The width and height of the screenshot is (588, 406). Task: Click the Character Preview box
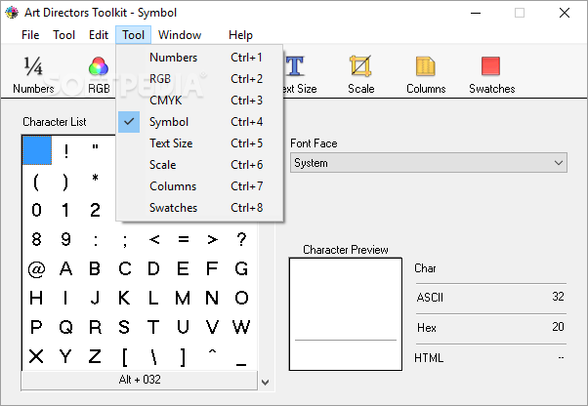click(346, 314)
